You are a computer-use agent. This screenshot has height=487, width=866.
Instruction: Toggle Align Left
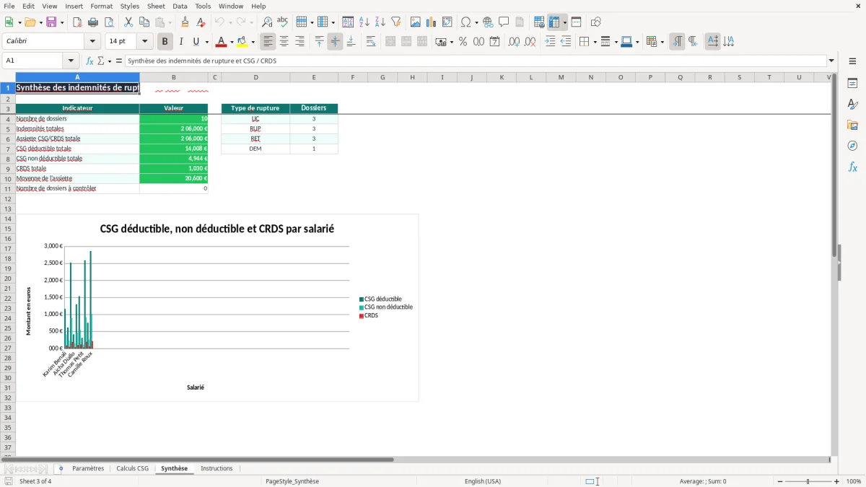(268, 42)
